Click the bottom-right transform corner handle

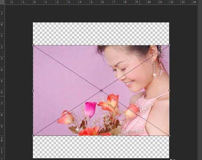point(169,136)
